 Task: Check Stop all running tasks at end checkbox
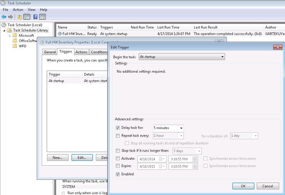click(x=127, y=143)
